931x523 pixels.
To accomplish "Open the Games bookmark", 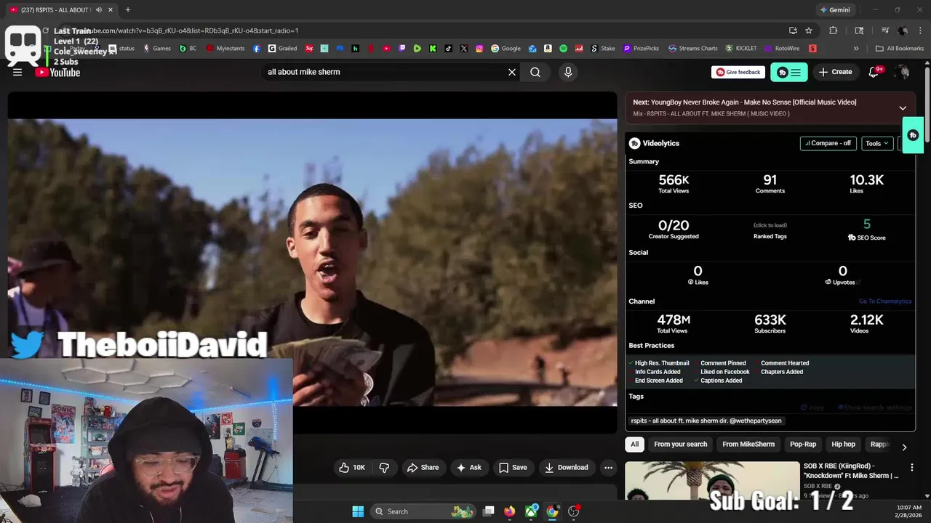I will [x=156, y=49].
